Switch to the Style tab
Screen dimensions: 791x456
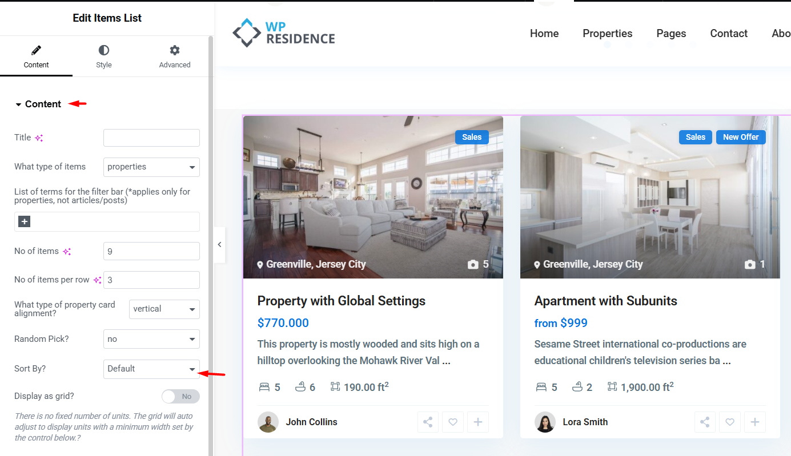click(103, 57)
